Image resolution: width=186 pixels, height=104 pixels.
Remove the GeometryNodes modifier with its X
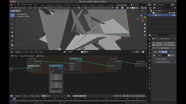tap(171, 52)
